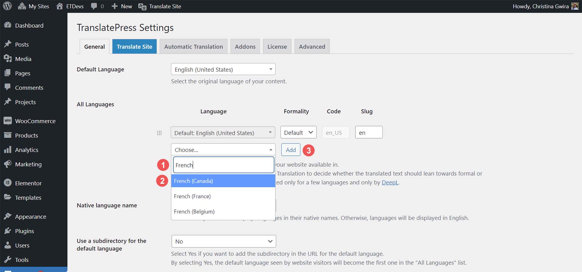Click the WordPress logo icon
The width and height of the screenshot is (582, 272).
click(x=7, y=6)
